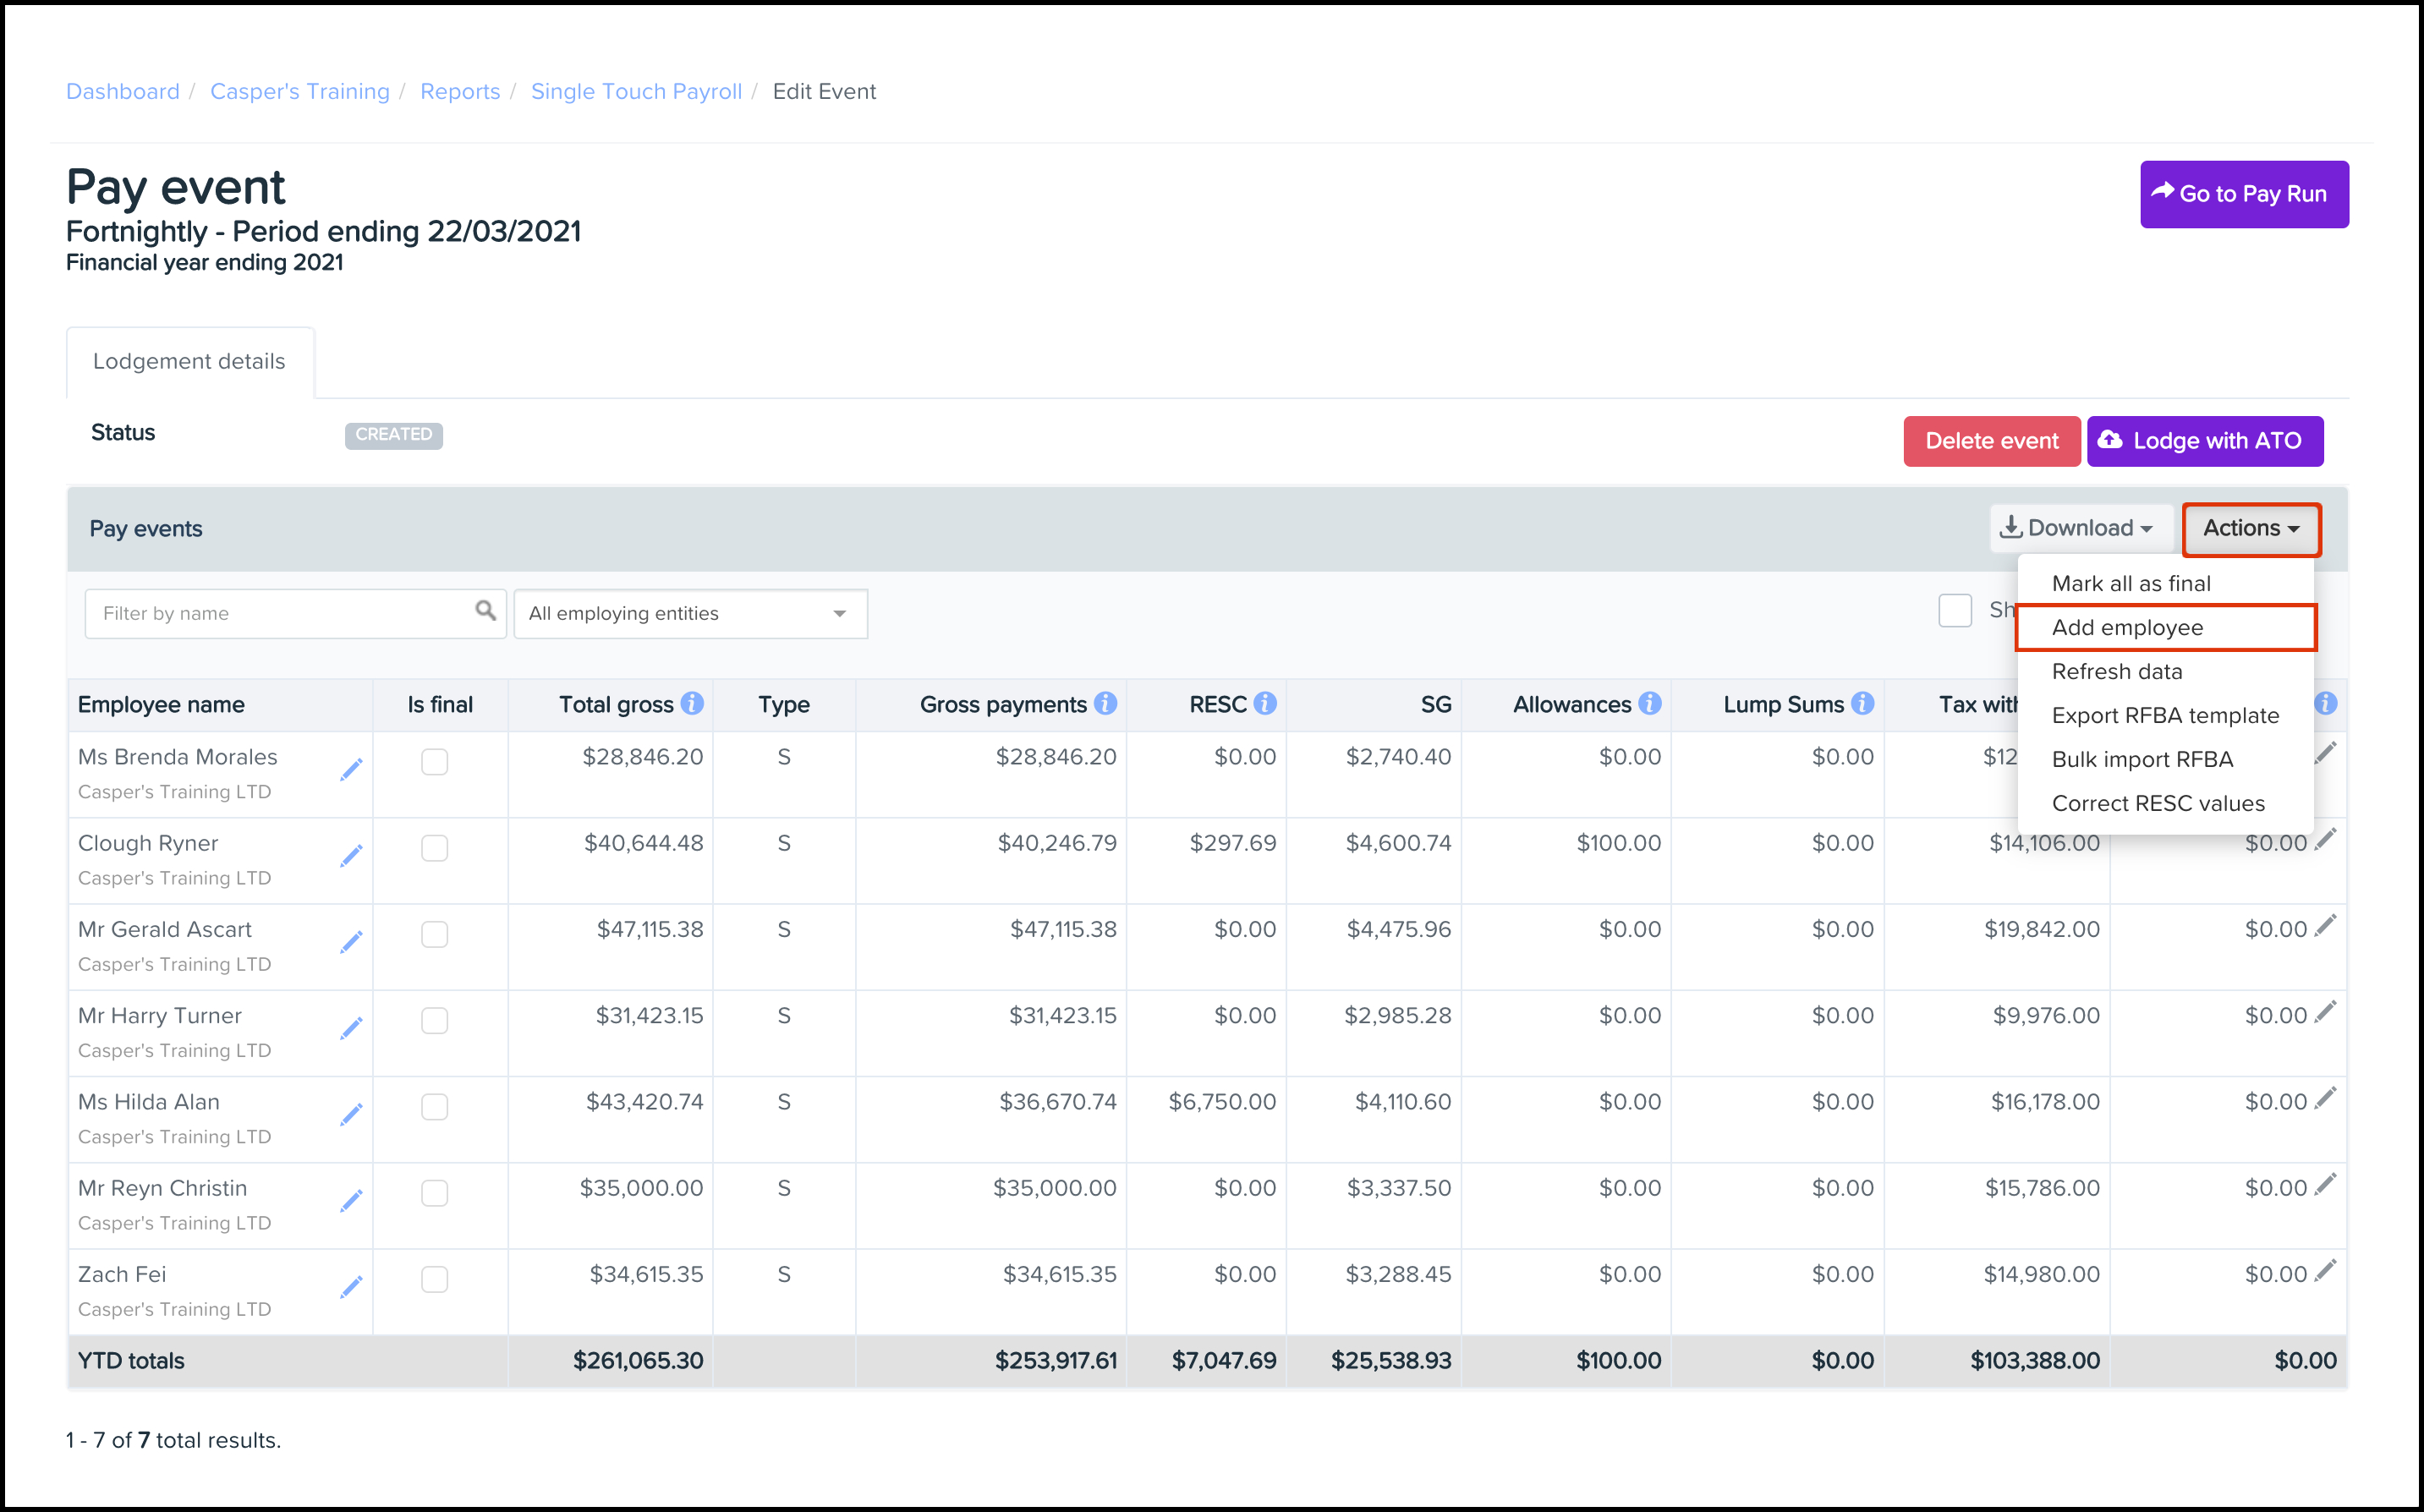Choose Refresh data menu option

click(2117, 672)
